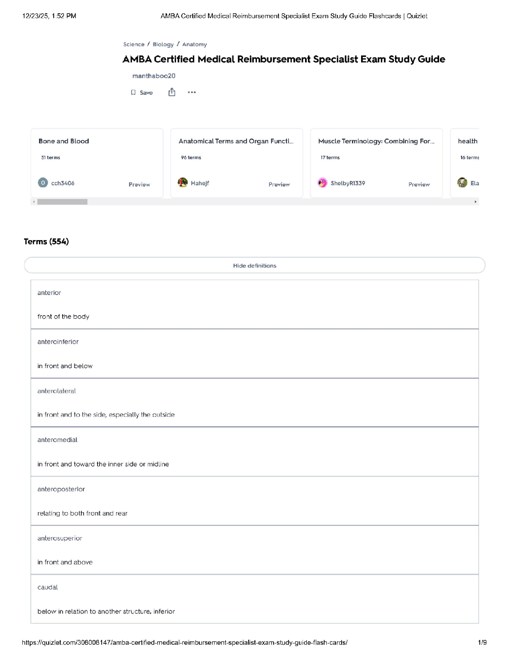This screenshot has height=658, width=508.
Task: Select the anterior term card
Action: click(254, 304)
